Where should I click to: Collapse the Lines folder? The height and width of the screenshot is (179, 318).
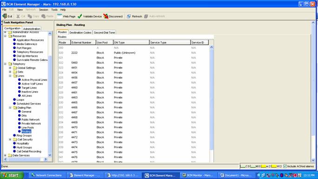click(x=10, y=76)
